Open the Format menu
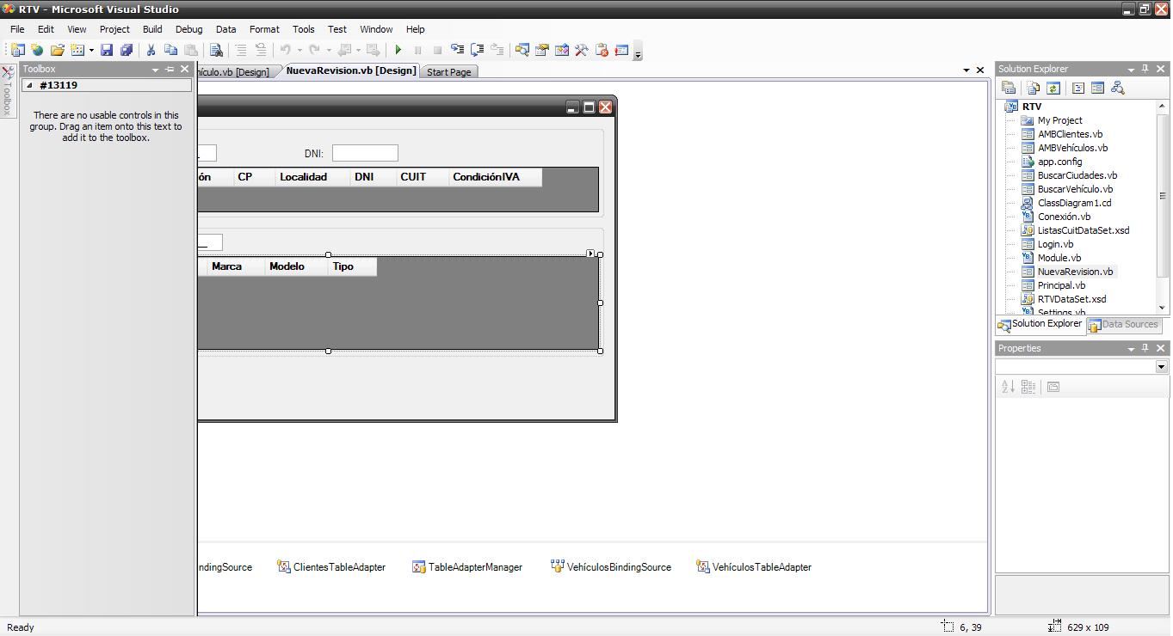1173x636 pixels. (264, 29)
